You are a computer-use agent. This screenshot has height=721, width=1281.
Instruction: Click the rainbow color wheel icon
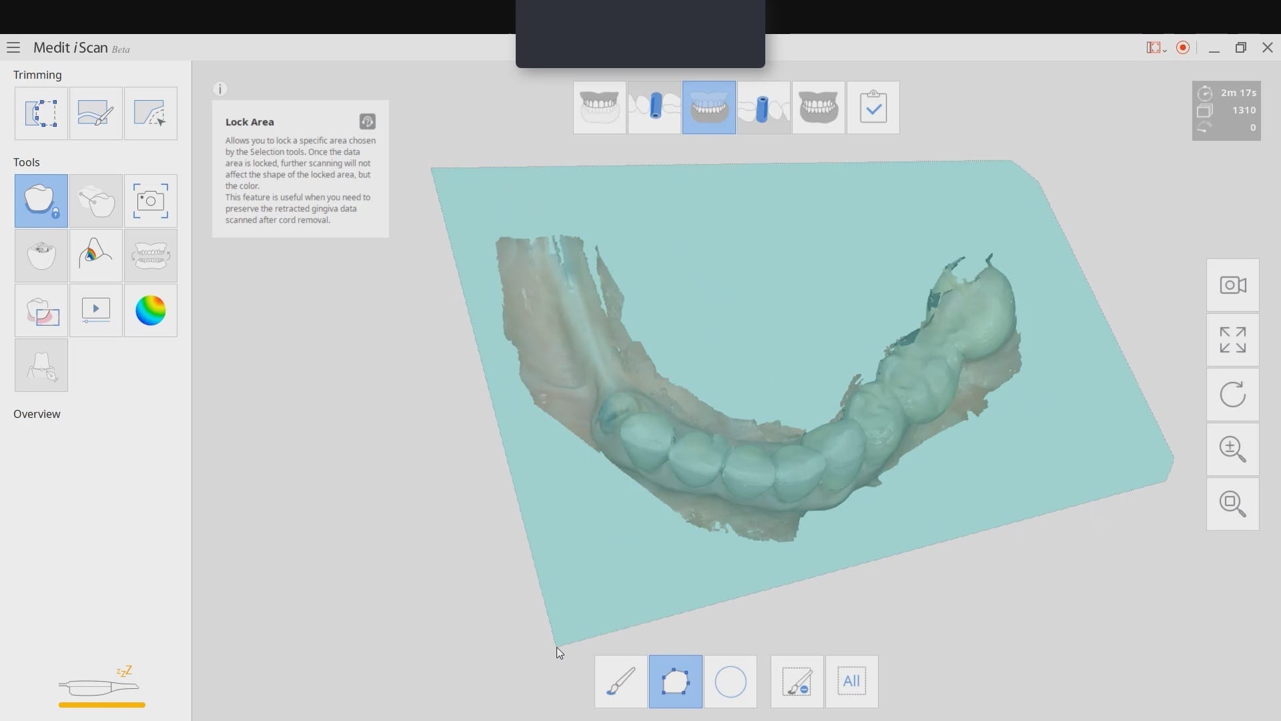151,310
